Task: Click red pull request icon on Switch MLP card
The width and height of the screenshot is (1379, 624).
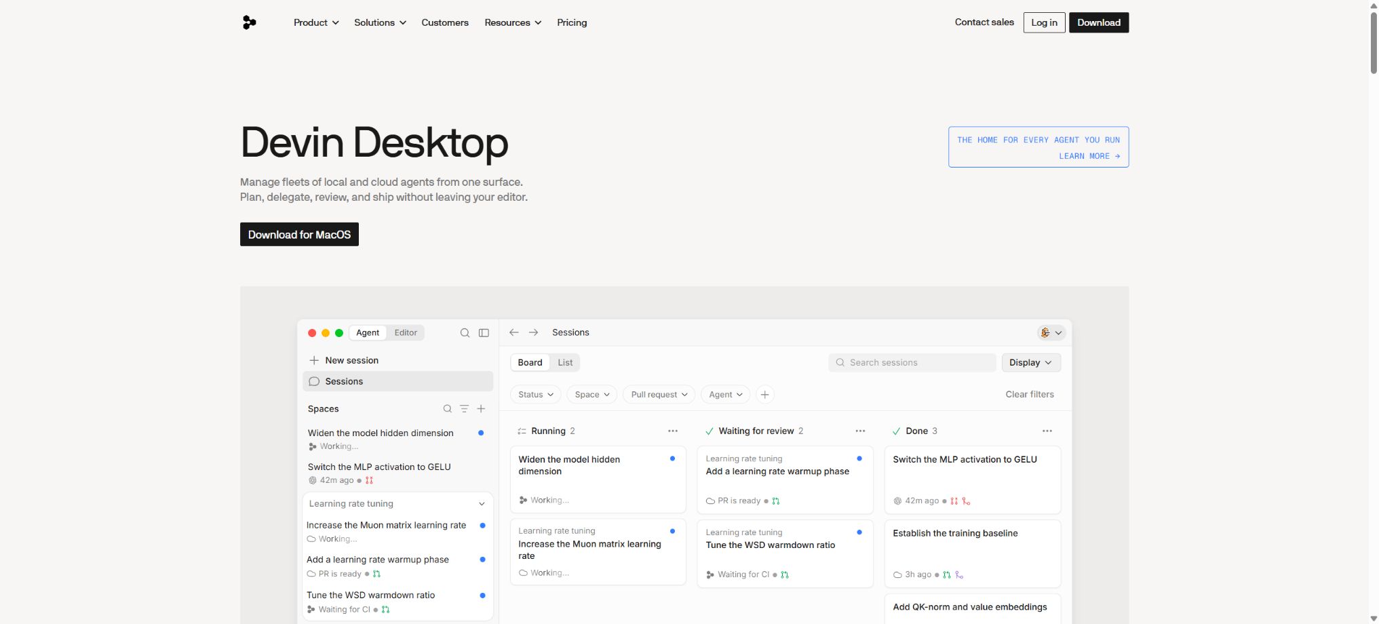Action: (954, 501)
